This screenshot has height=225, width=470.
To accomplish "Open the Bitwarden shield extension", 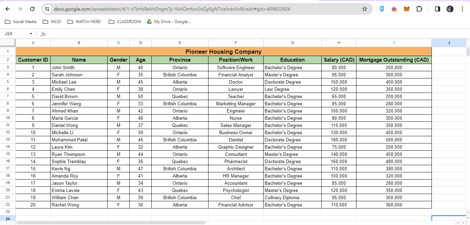I will (382, 9).
